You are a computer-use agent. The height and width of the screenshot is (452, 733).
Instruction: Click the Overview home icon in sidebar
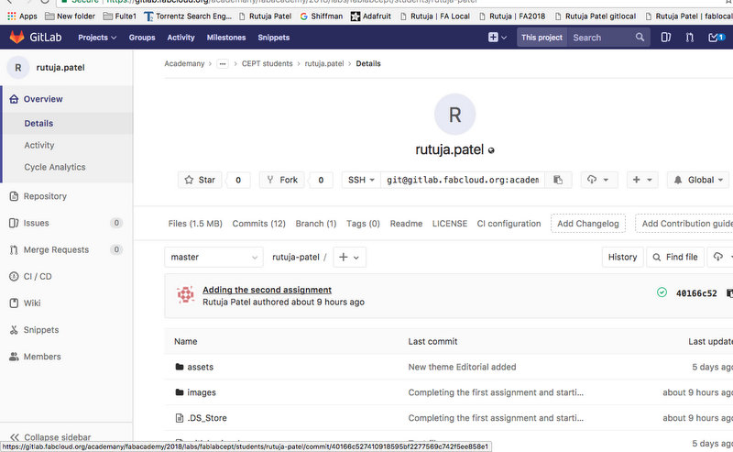click(14, 99)
